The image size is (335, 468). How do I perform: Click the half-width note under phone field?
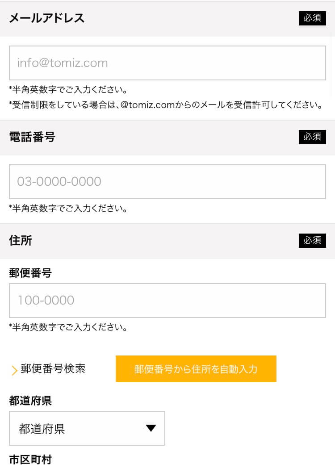68,209
